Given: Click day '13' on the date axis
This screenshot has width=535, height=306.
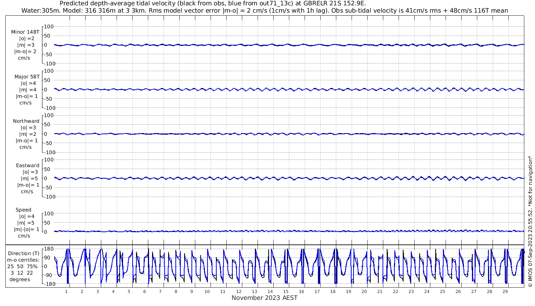Looking at the screenshot, I should click(x=254, y=291).
